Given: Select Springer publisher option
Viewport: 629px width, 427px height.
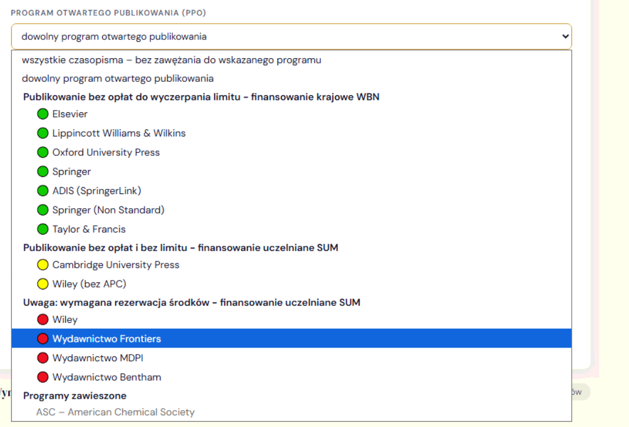Looking at the screenshot, I should coord(292,172).
